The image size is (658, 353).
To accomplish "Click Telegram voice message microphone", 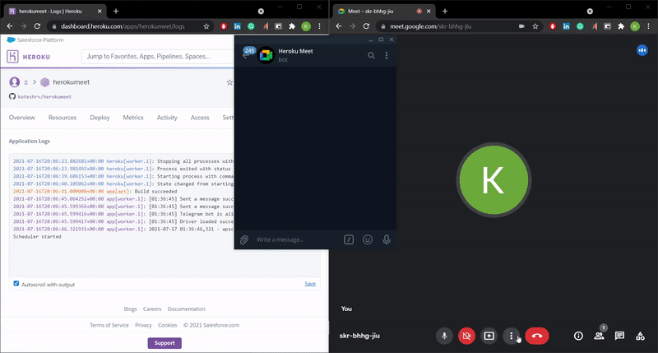I will click(387, 239).
